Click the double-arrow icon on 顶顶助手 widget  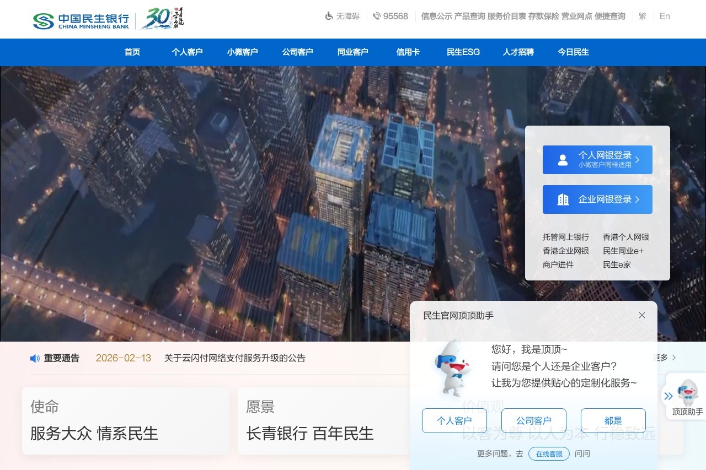668,396
